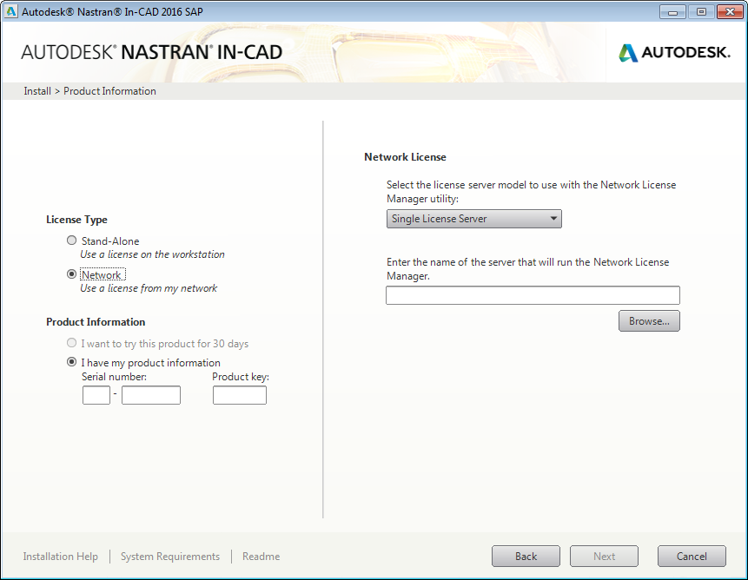Maximize the installer window

coord(701,12)
